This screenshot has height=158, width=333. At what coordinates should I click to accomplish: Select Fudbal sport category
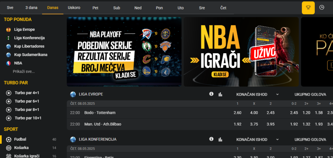pos(20,140)
